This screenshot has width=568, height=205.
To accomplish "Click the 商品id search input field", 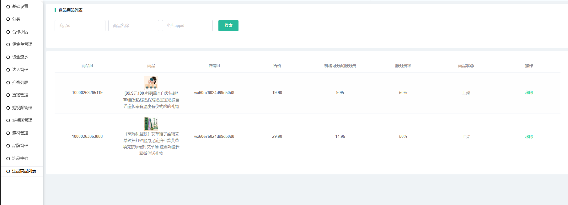I will point(80,26).
